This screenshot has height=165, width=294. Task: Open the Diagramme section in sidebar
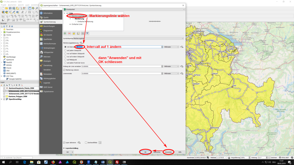pyautogui.click(x=48, y=30)
